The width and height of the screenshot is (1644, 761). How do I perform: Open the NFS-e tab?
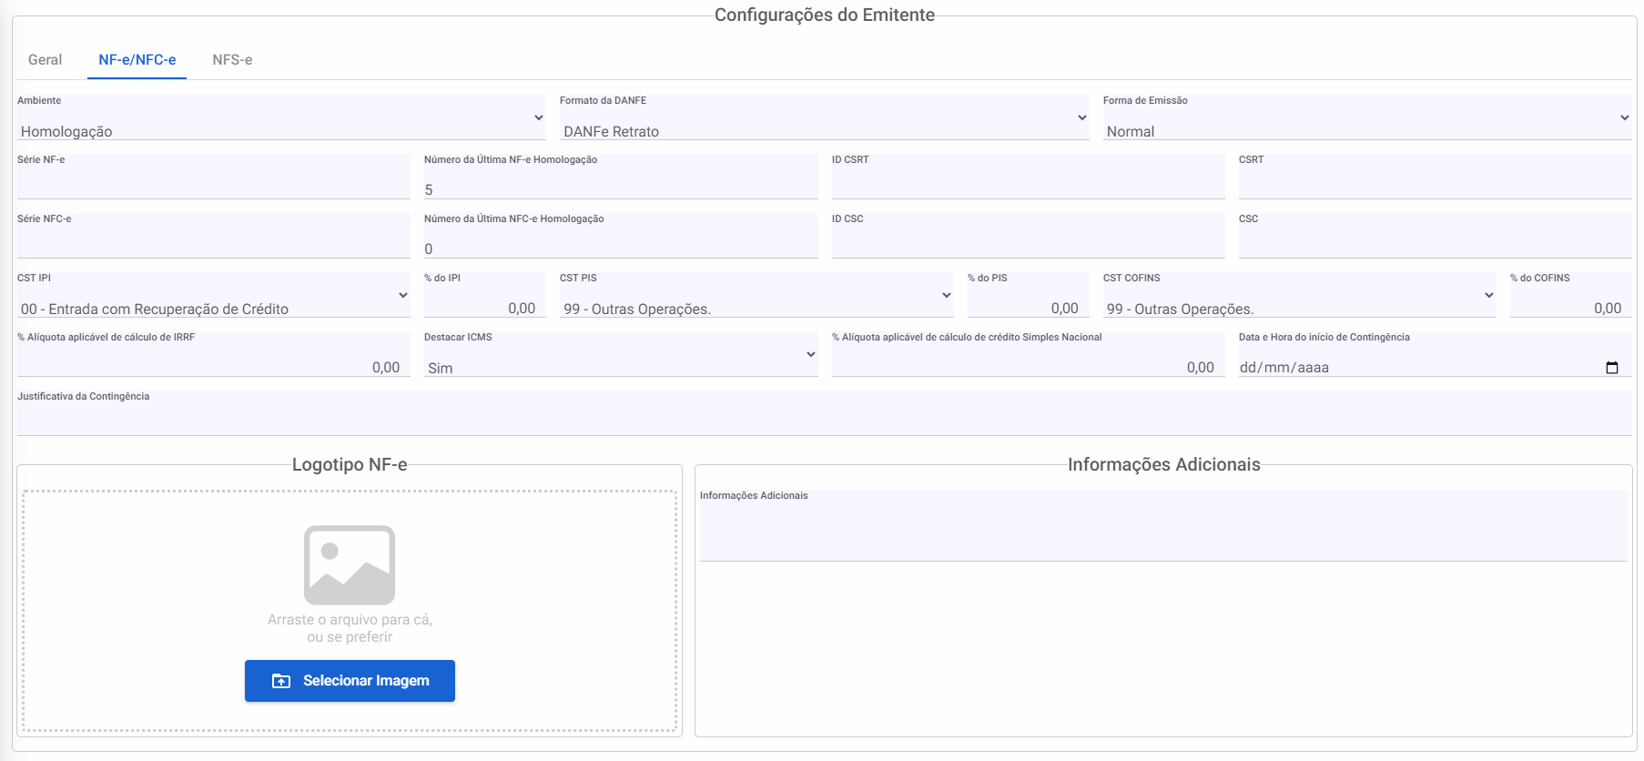(232, 60)
